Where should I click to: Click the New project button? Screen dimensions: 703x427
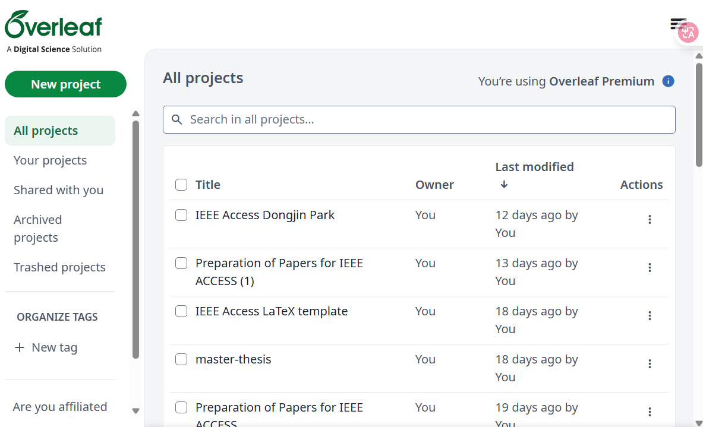point(65,84)
